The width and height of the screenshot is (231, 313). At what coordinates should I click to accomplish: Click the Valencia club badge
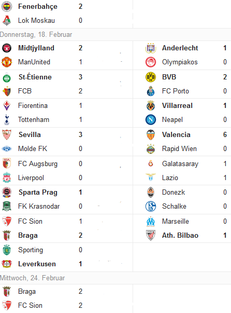pos(151,134)
